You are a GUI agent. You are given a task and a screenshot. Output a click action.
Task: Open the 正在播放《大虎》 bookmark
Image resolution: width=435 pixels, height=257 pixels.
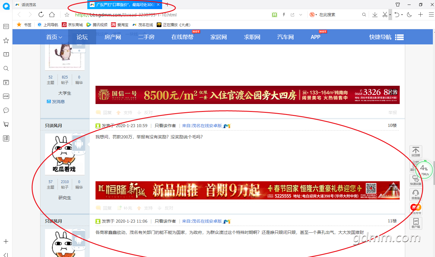174,25
